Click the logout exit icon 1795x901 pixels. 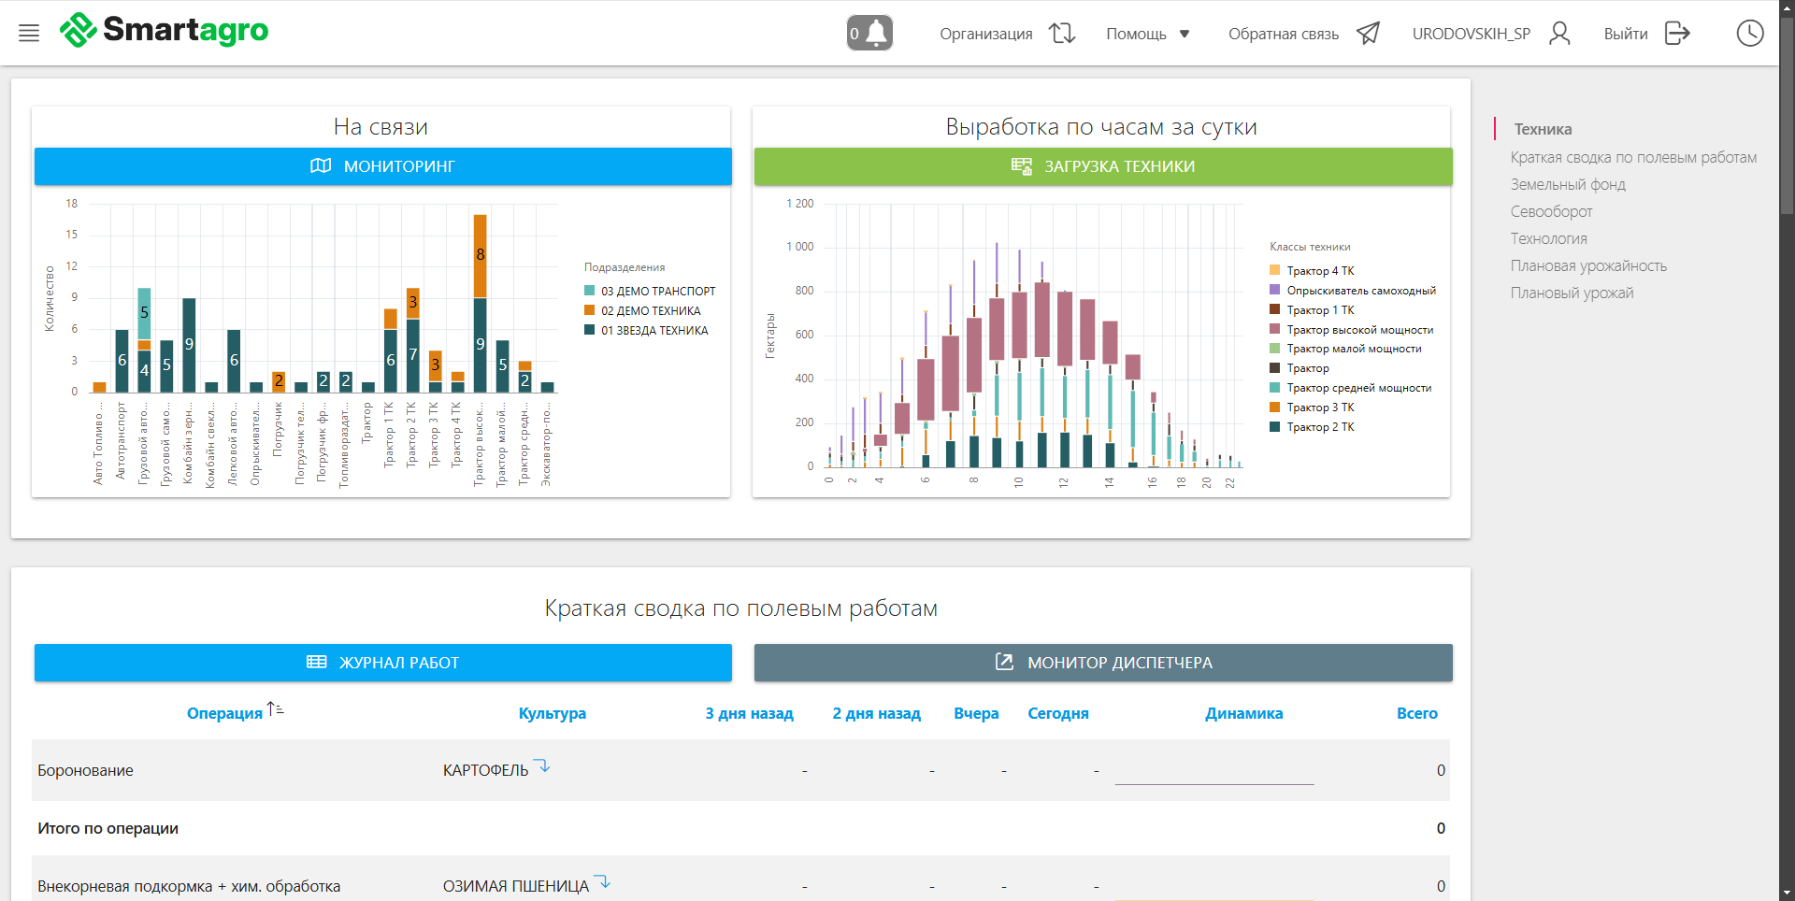pos(1677,34)
